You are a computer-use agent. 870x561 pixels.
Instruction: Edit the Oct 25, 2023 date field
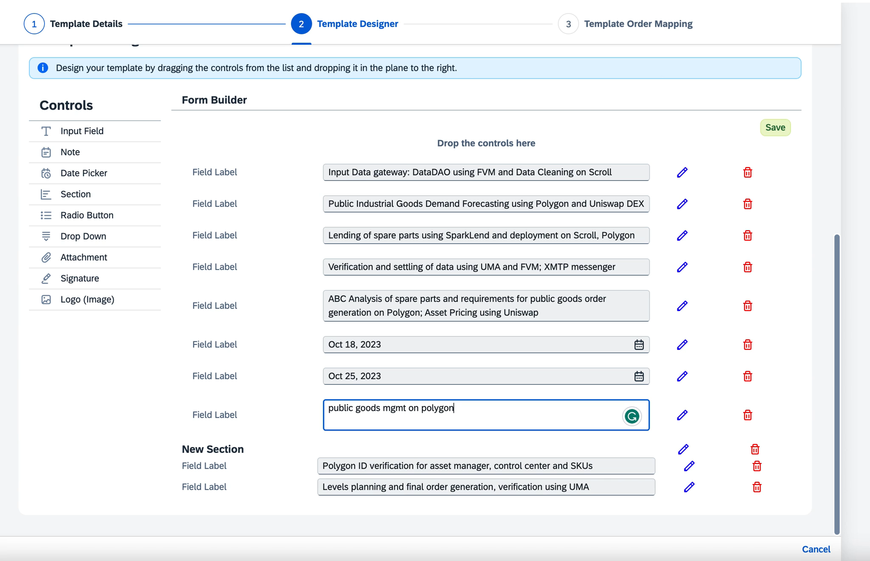682,376
